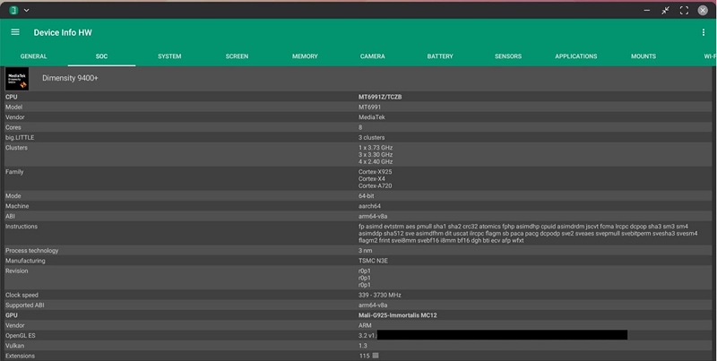Open the SENSORS tab
The height and width of the screenshot is (361, 717).
tap(508, 56)
